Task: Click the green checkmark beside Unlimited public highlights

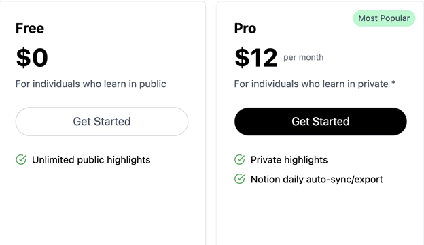Action: pyautogui.click(x=21, y=159)
